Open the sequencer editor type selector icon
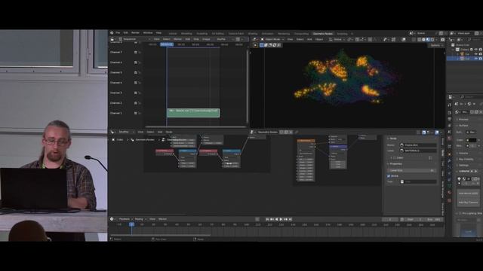 [112, 39]
